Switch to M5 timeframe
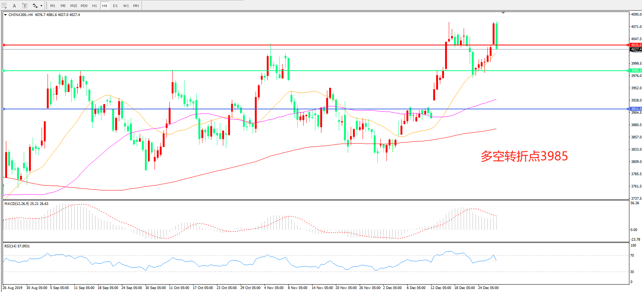This screenshot has height=292, width=642. click(x=63, y=6)
